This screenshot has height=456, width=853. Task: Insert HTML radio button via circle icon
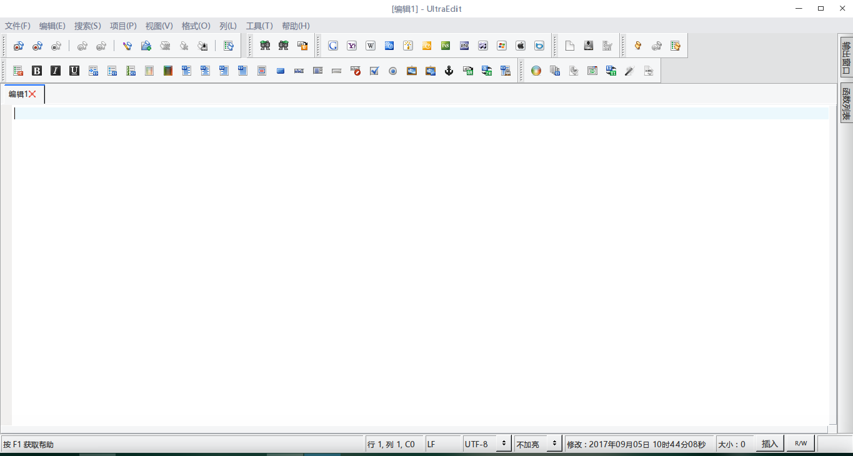point(393,71)
